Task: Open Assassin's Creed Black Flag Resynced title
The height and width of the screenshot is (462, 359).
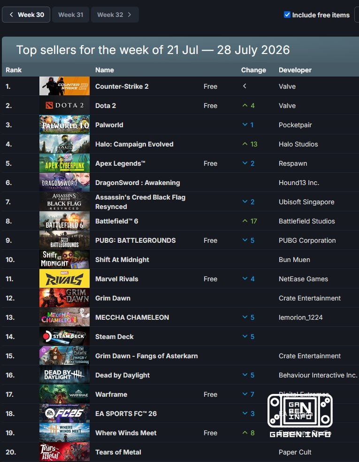Action: pos(140,202)
